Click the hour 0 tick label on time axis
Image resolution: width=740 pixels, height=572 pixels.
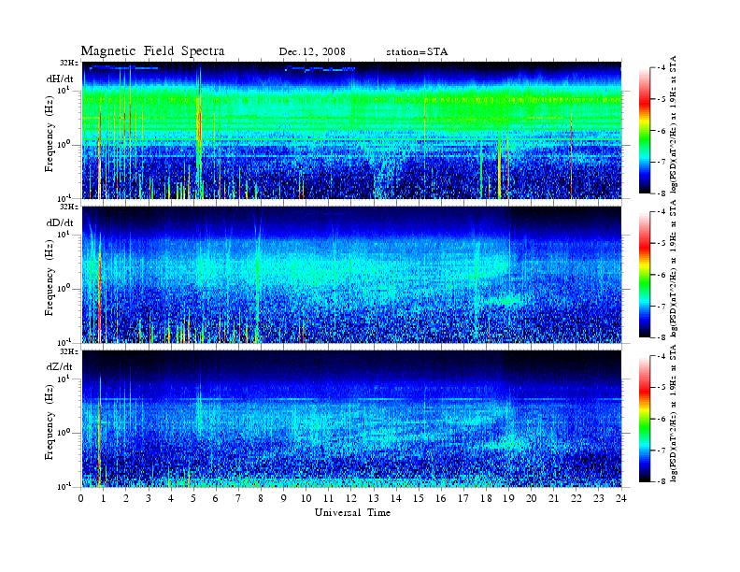tap(81, 498)
